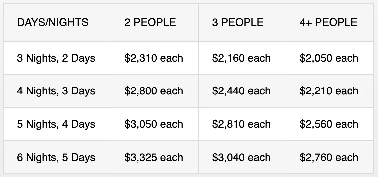Select the $2,210 each price cell
The width and height of the screenshot is (378, 177).
point(329,91)
